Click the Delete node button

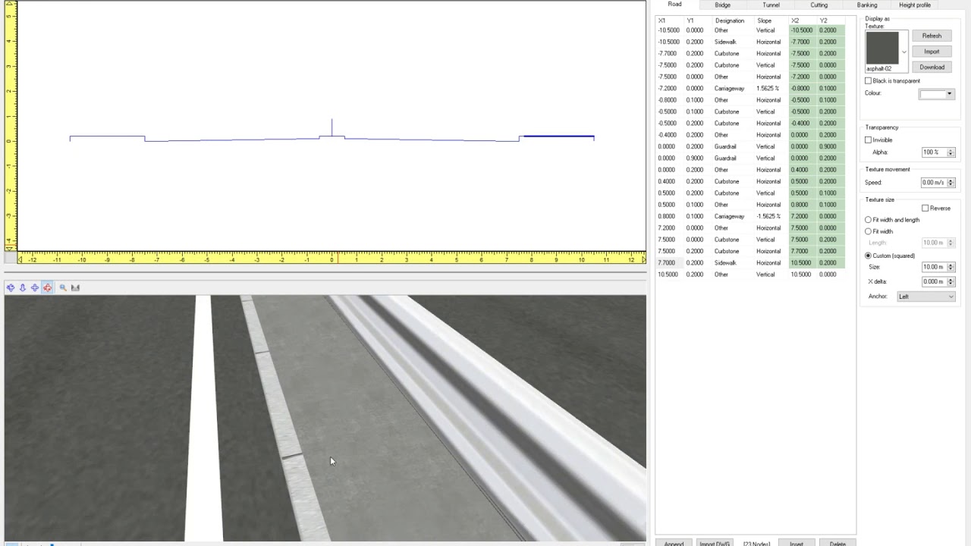click(x=837, y=543)
